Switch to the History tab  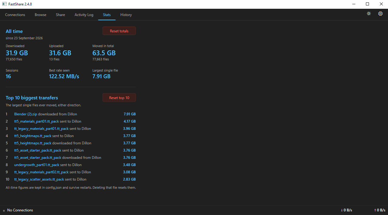point(126,15)
